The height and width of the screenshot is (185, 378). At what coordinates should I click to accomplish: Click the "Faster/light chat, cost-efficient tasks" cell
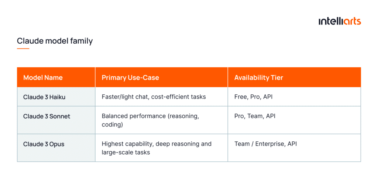click(x=154, y=97)
